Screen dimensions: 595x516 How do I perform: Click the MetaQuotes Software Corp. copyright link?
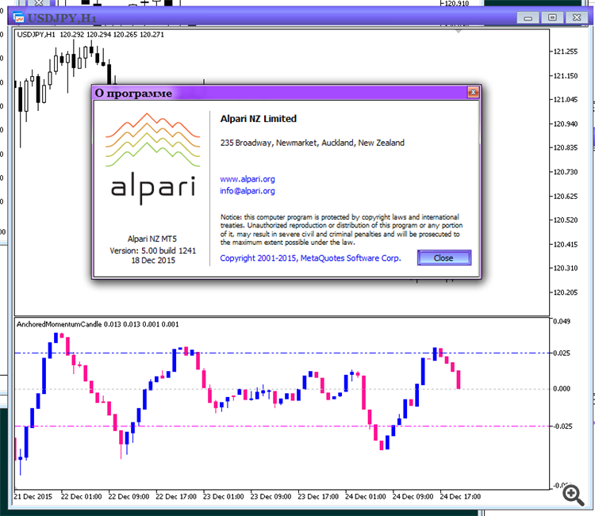point(310,258)
